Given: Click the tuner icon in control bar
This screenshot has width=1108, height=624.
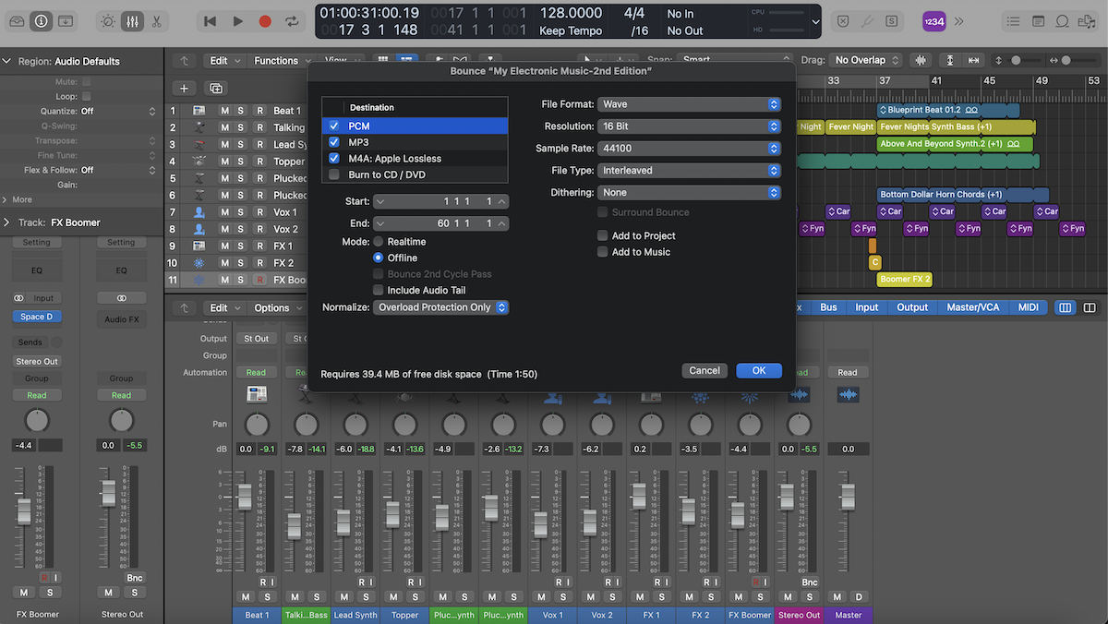Looking at the screenshot, I should [867, 20].
